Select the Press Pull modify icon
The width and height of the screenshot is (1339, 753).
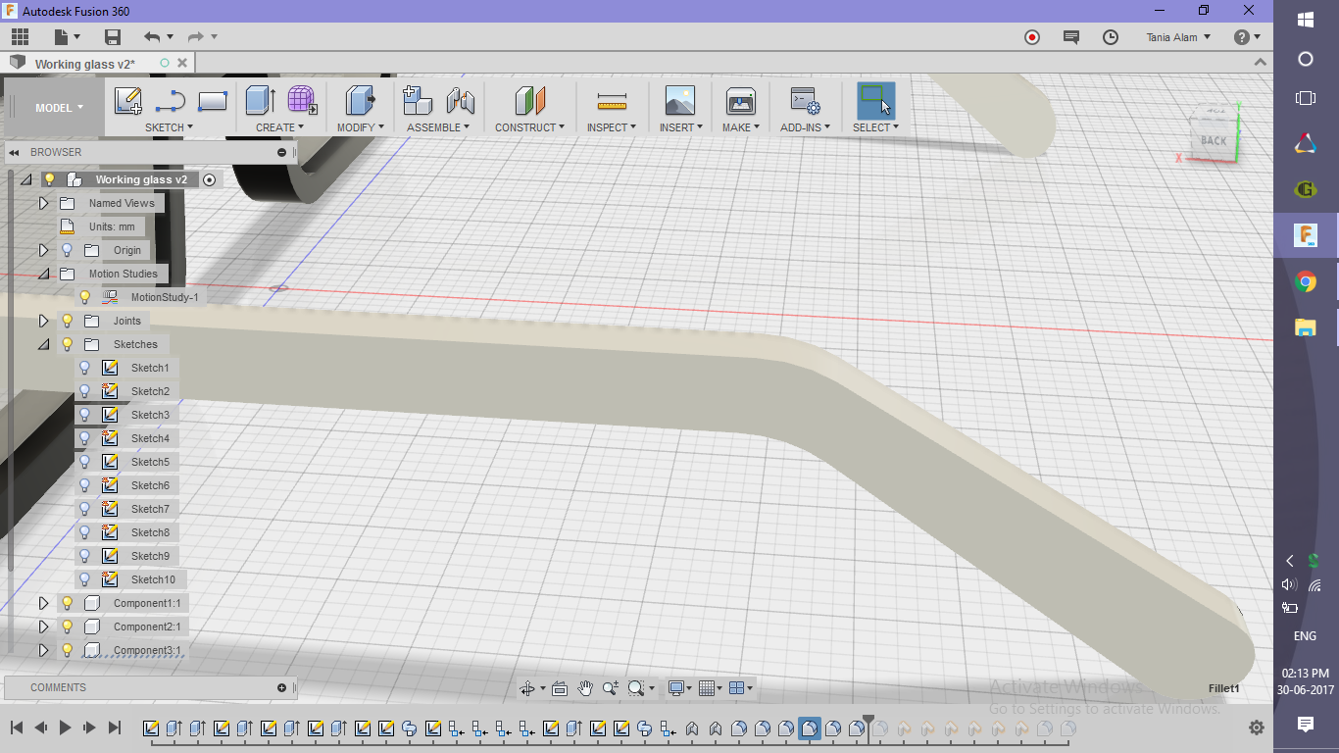coord(361,100)
